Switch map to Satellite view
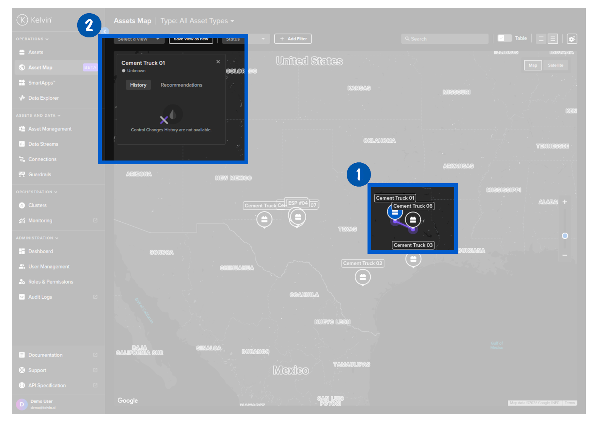The height and width of the screenshot is (423, 598). tap(555, 65)
